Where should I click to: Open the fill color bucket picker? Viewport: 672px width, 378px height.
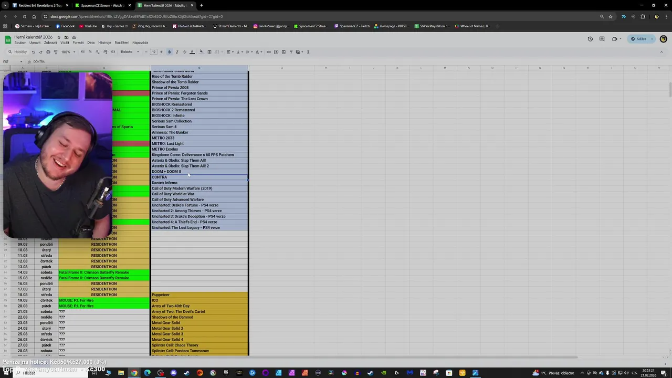[x=202, y=52]
